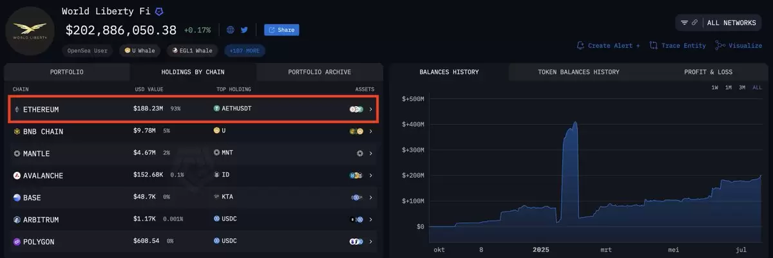Click the USDC token icon in Polygon row

(x=216, y=241)
